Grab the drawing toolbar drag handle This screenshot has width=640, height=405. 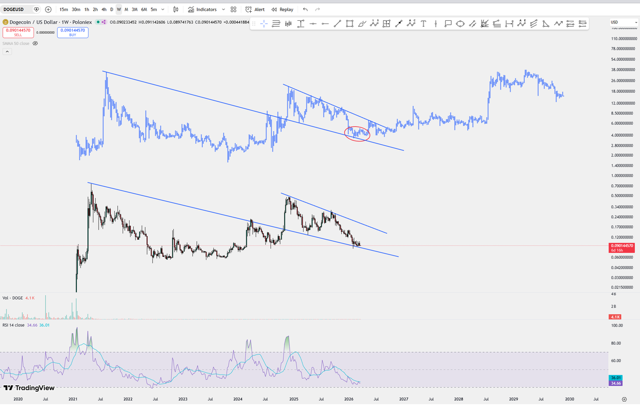click(254, 23)
